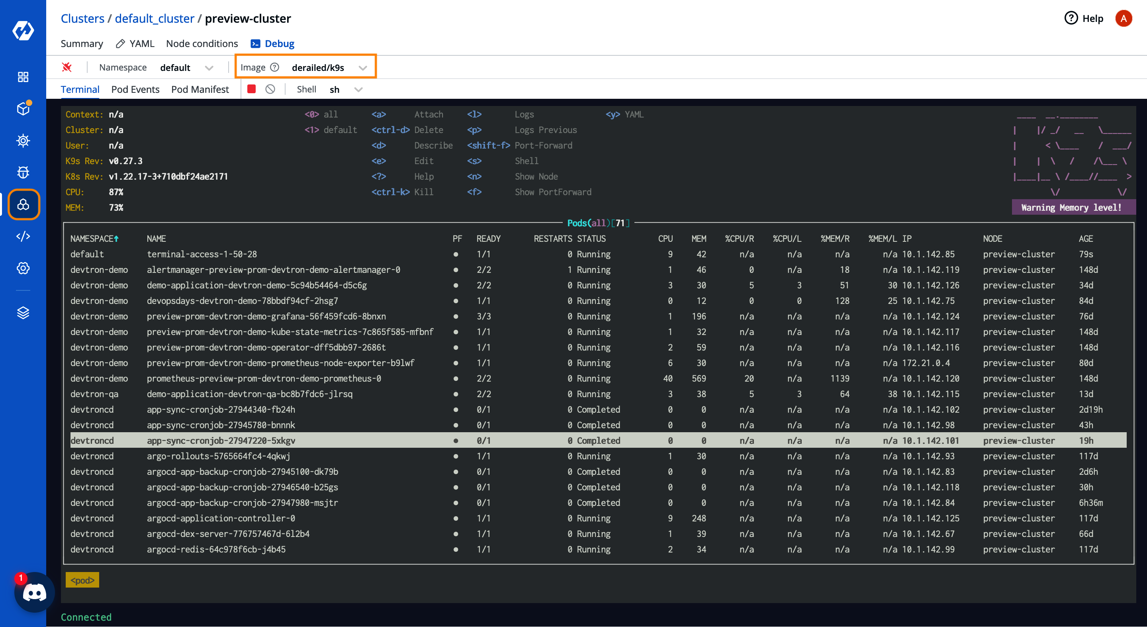The image size is (1147, 627).
Task: Click the highlighted app-sync-cronjob-27947220-5xkgv row
Action: (598, 441)
